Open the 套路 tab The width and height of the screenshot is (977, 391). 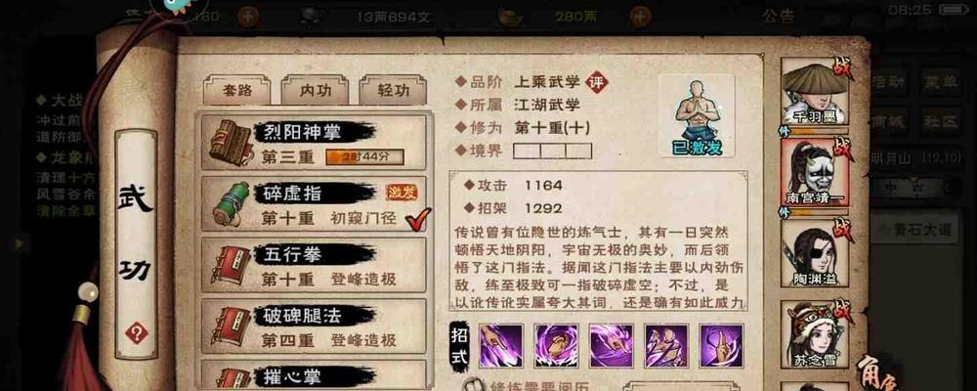pos(236,91)
